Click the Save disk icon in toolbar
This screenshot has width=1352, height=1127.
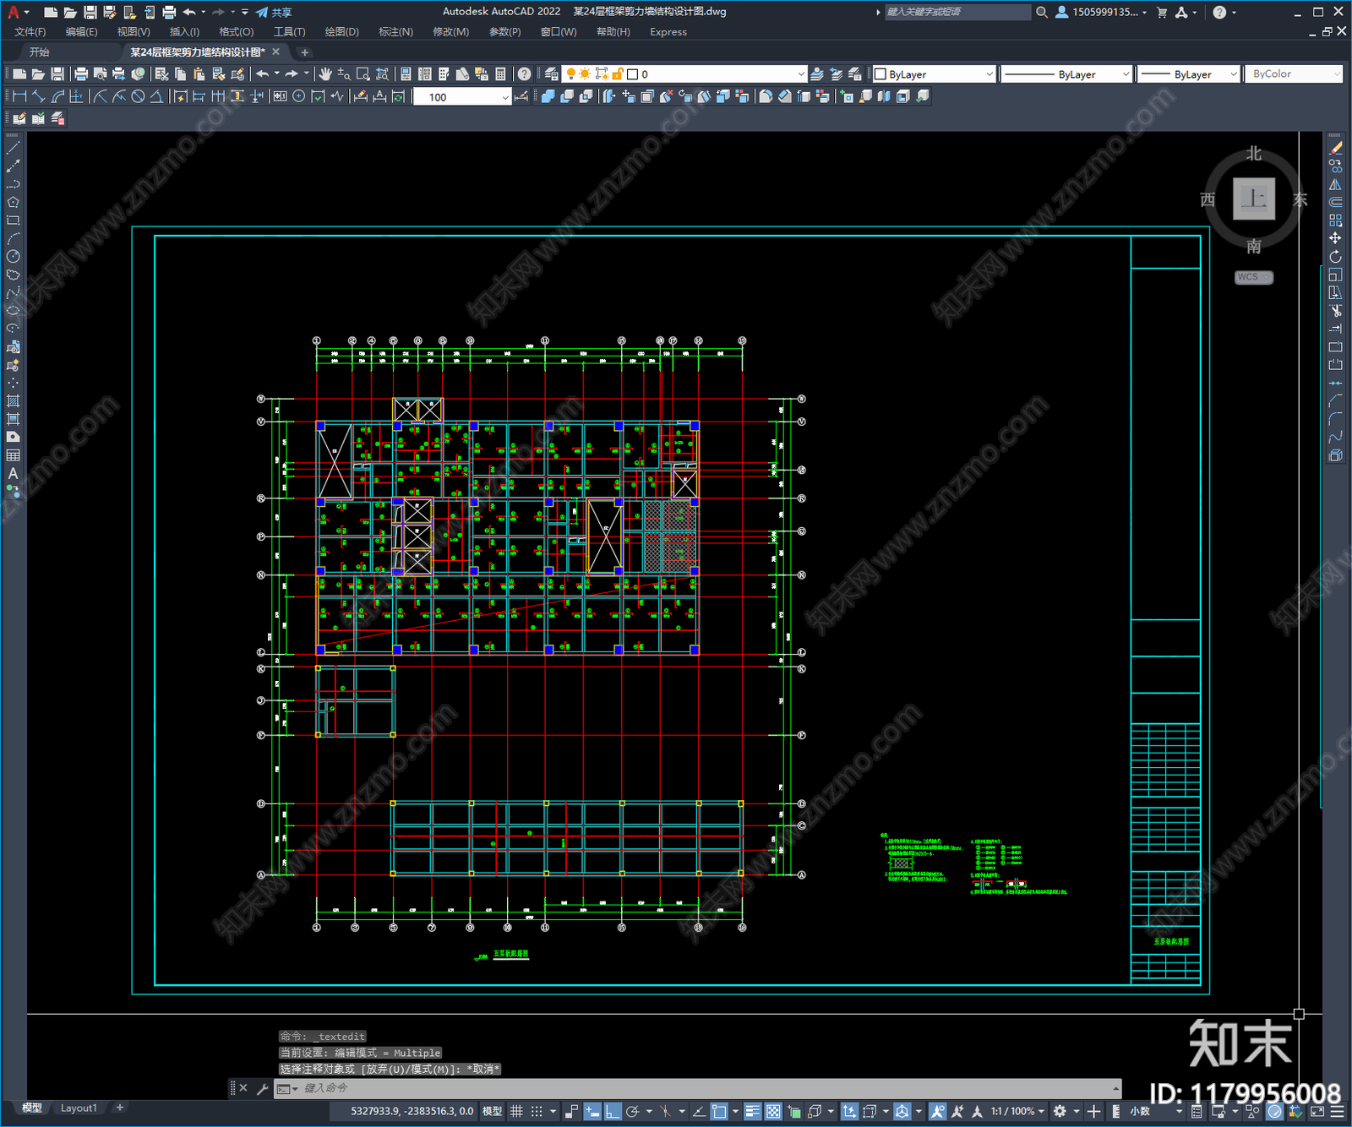click(57, 74)
